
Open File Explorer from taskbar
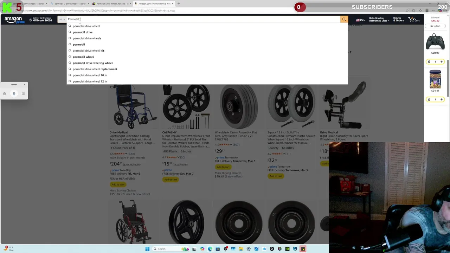point(241,249)
